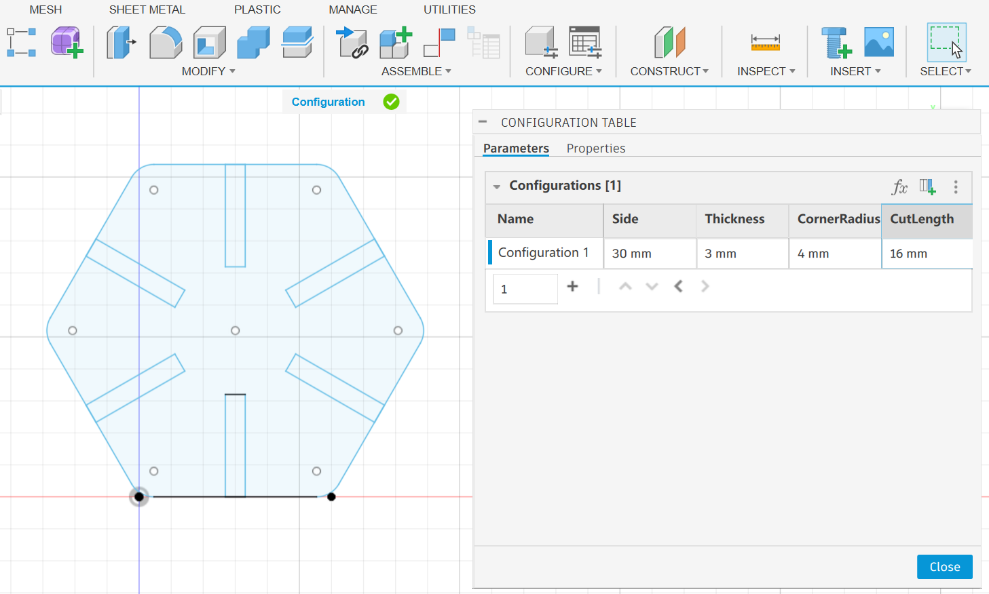
Task: Select the Combine tool
Action: click(x=253, y=42)
